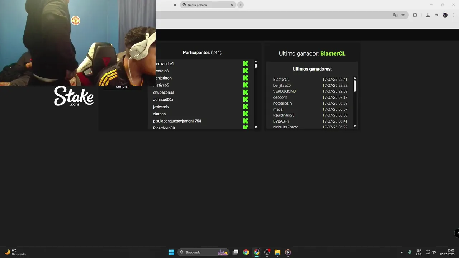
Task: Open Google Chrome from the taskbar
Action: point(246,252)
